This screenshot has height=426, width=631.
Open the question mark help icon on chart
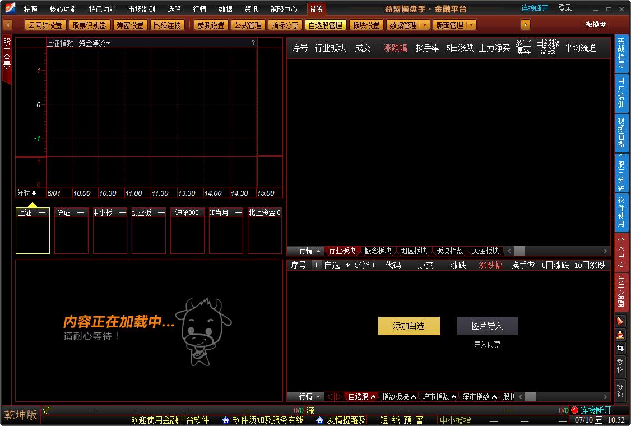click(x=254, y=43)
